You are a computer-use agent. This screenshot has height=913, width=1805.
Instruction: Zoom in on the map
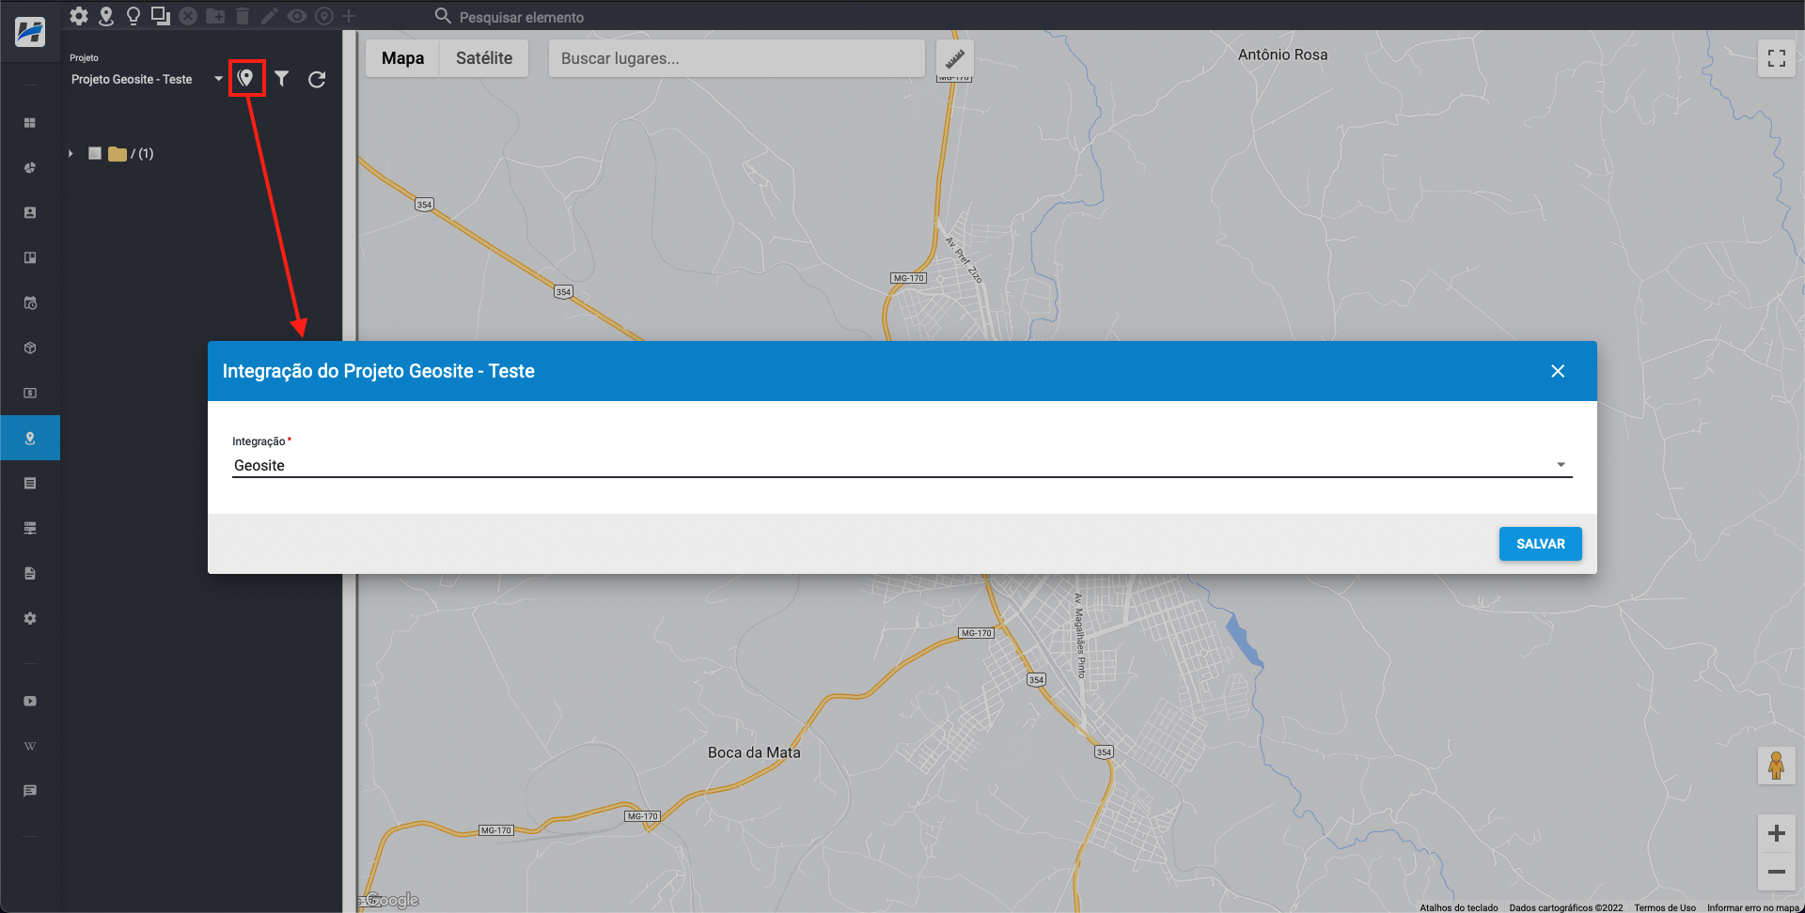pos(1776,833)
